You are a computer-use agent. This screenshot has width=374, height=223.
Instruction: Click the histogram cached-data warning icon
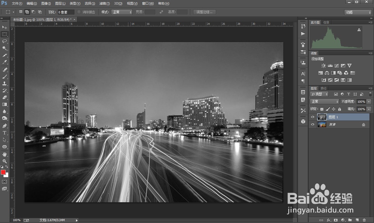[359, 30]
